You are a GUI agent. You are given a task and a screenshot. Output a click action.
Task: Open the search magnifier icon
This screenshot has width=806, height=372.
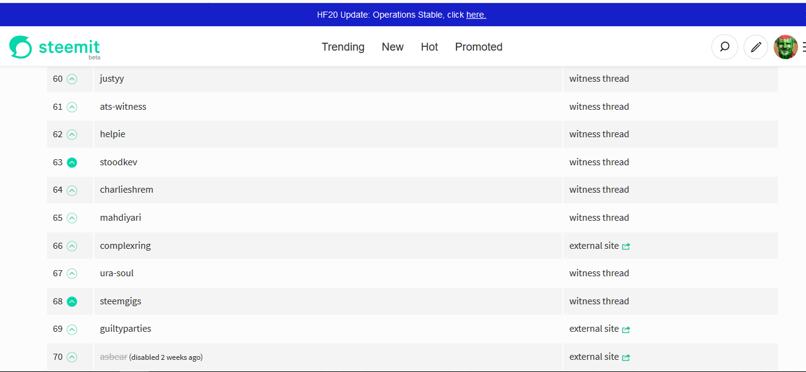(x=725, y=47)
